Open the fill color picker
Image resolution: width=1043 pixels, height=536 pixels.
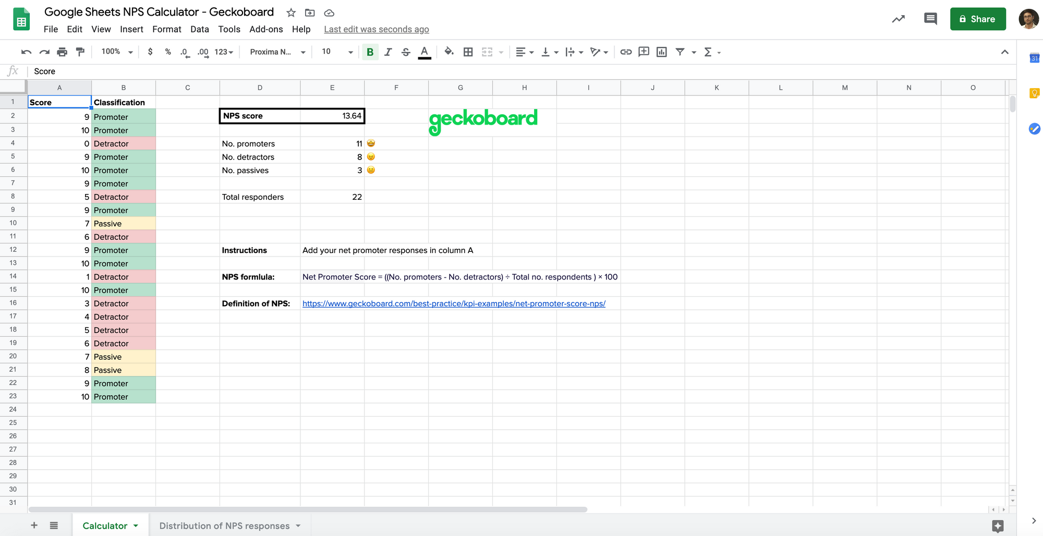pos(449,52)
